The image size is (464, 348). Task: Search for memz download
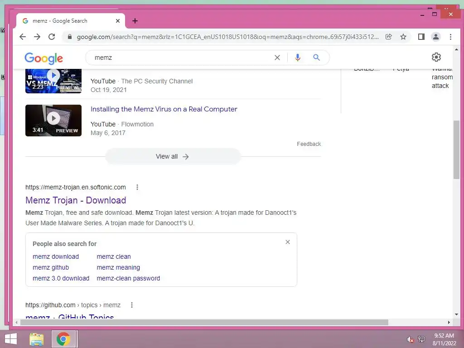[56, 256]
